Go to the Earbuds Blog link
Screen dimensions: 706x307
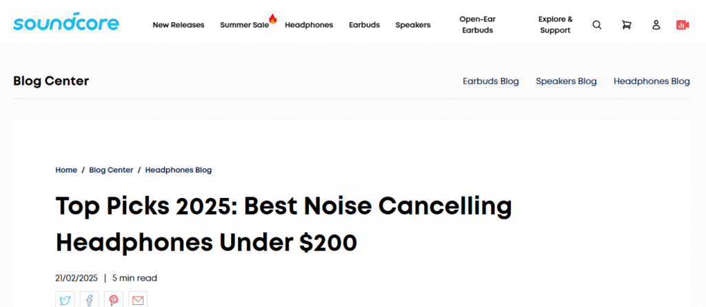tap(491, 81)
